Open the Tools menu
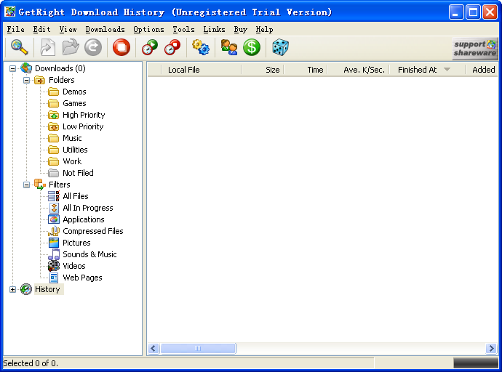This screenshot has height=372, width=502. pos(184,29)
